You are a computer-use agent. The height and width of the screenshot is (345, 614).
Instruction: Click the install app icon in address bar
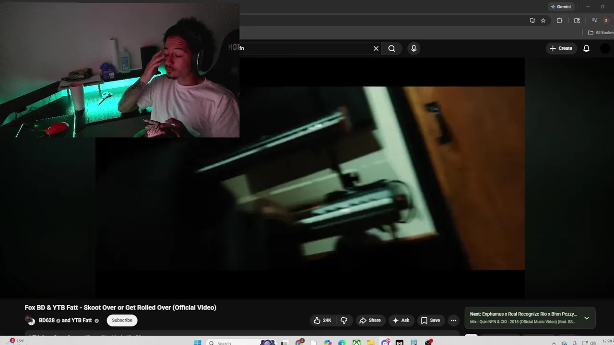(x=532, y=21)
